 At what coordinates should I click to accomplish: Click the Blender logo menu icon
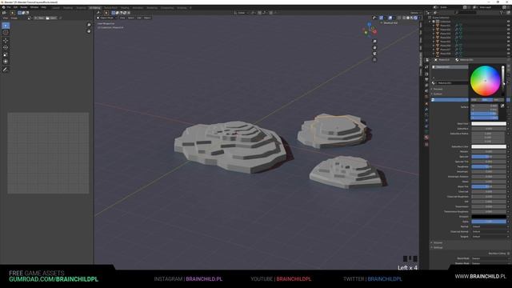pos(3,7)
